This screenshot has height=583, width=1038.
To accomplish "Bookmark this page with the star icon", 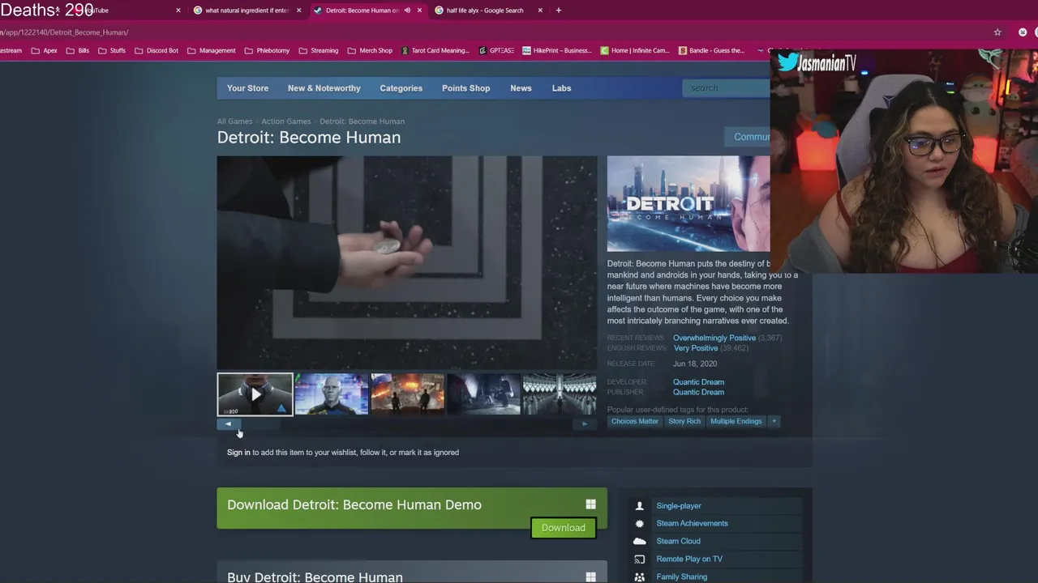I will pos(997,32).
